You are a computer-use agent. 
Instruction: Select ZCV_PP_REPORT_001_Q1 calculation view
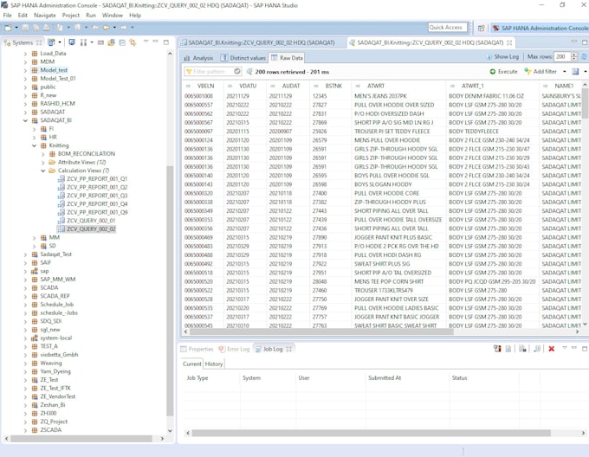pos(96,179)
